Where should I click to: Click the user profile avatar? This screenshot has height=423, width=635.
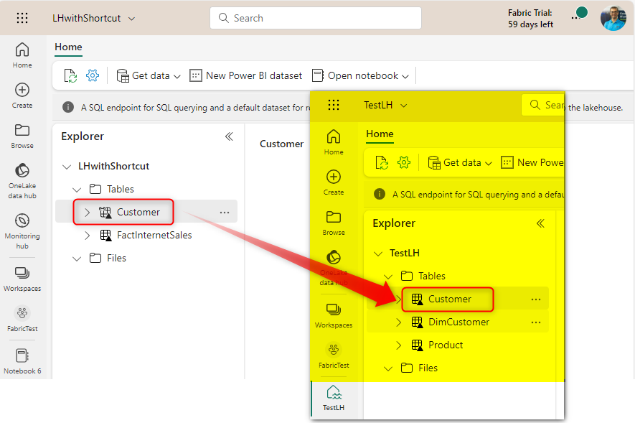tap(613, 18)
